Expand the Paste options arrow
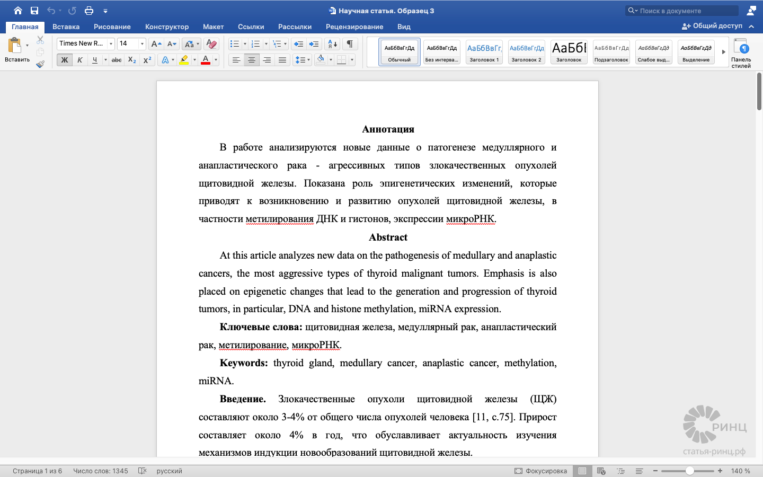The image size is (763, 477). point(28,46)
